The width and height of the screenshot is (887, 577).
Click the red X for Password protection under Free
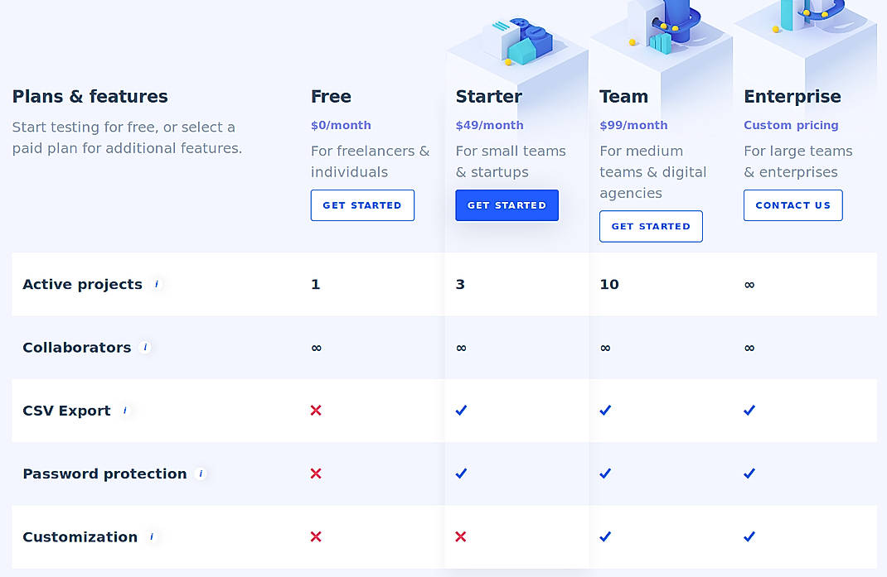[316, 474]
